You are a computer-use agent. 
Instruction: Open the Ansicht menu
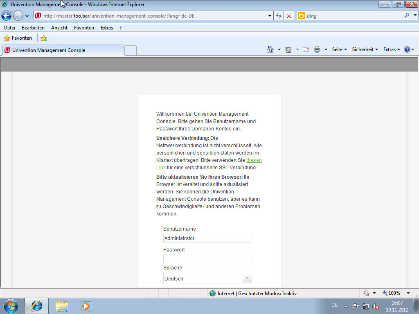point(59,28)
